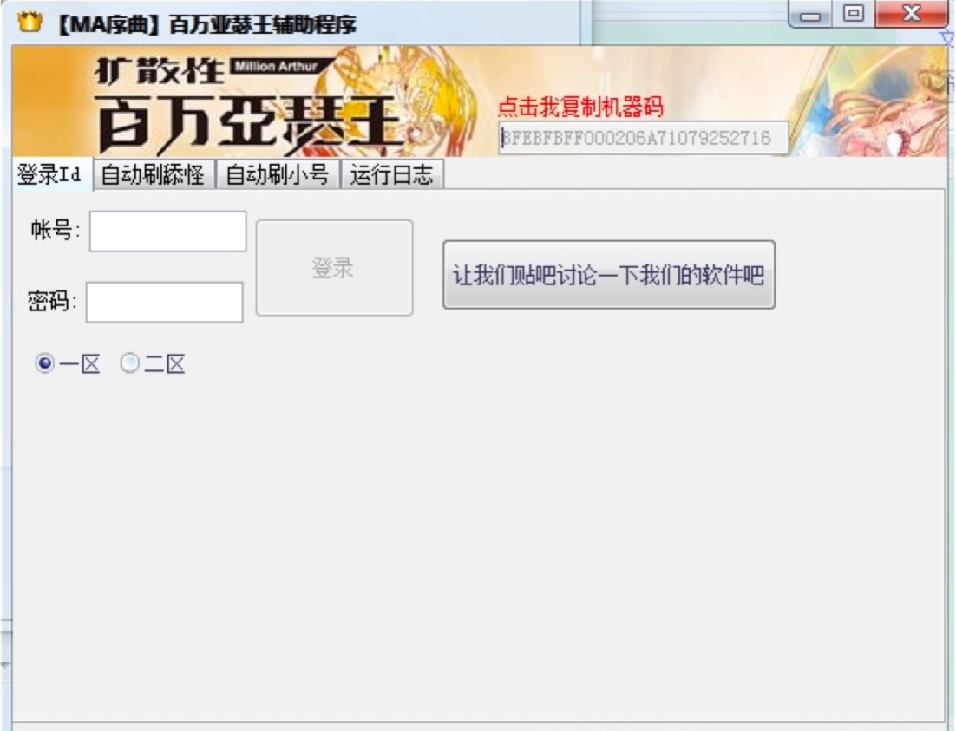Click the window title 【MA序曲】百万亚瑟王辅助程序
The image size is (956, 731).
(x=206, y=25)
